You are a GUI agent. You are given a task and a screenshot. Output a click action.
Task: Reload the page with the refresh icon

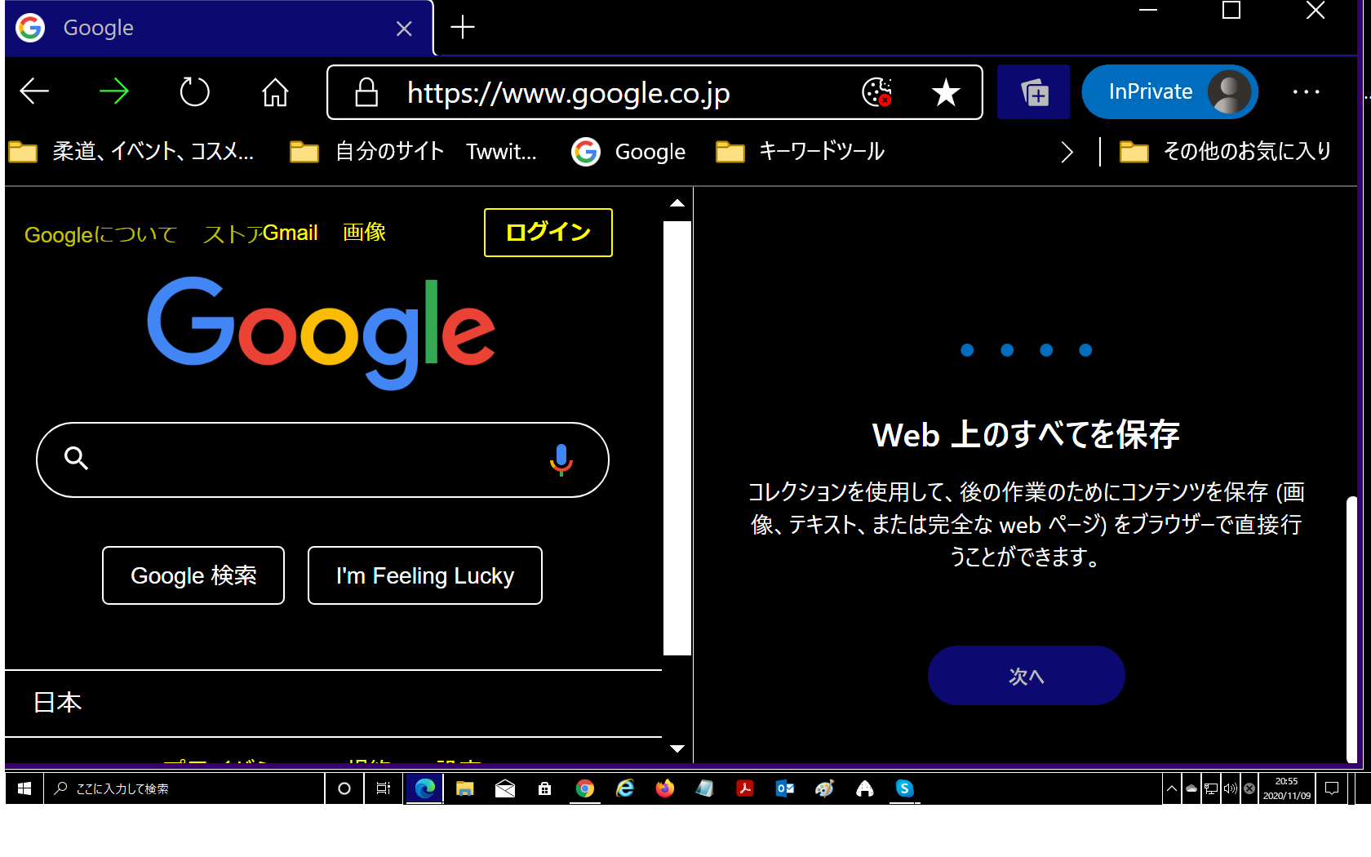[194, 91]
